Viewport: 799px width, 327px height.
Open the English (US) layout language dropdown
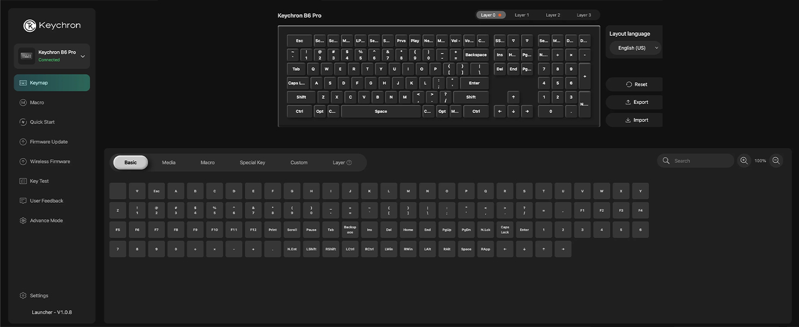pyautogui.click(x=635, y=48)
